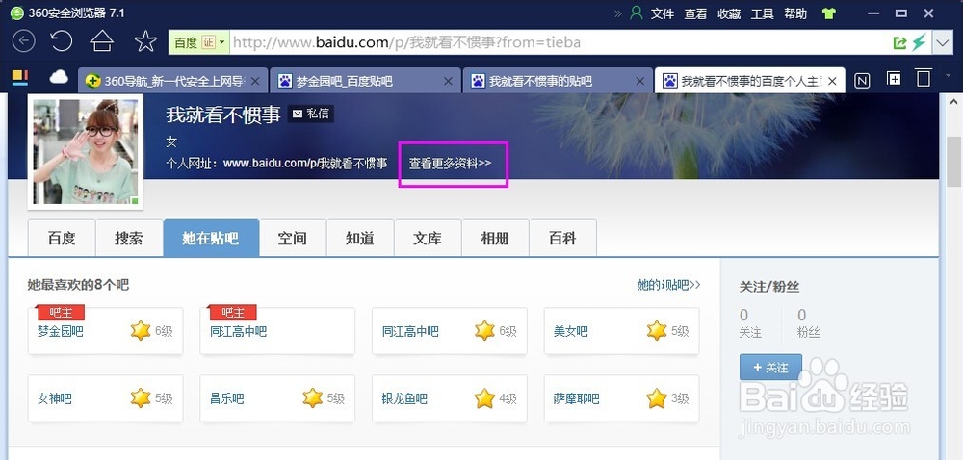Expand the double-chevron menu in title bar
The width and height of the screenshot is (963, 460).
(x=618, y=13)
